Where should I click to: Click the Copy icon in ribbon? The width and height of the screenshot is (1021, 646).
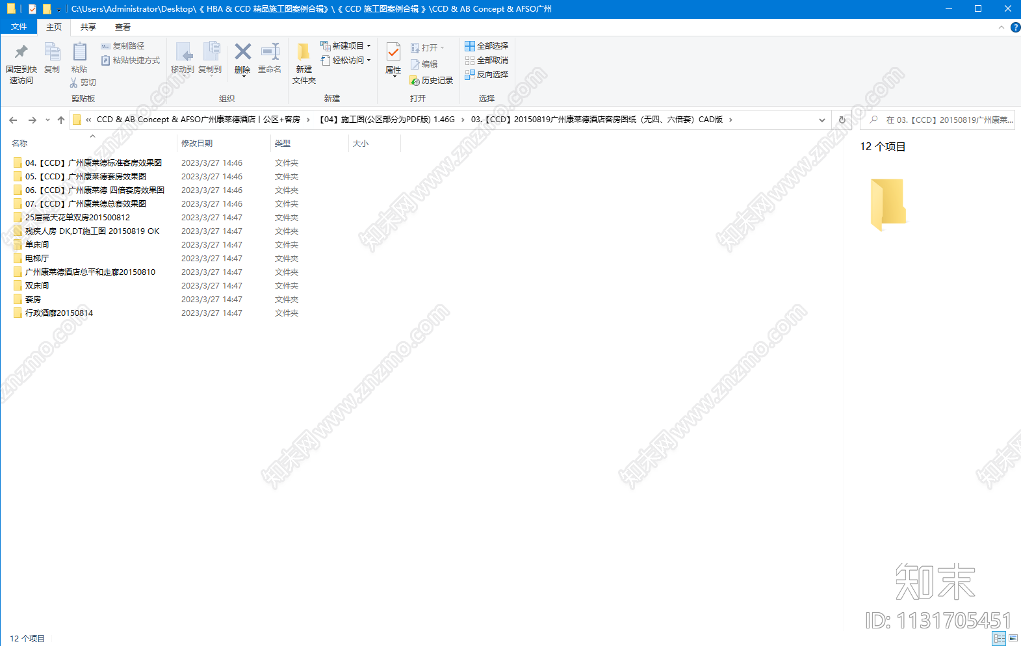click(52, 52)
